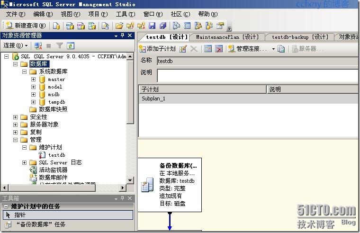Collapse the 数据库 folder node
The height and width of the screenshot is (233, 360).
pos(15,64)
